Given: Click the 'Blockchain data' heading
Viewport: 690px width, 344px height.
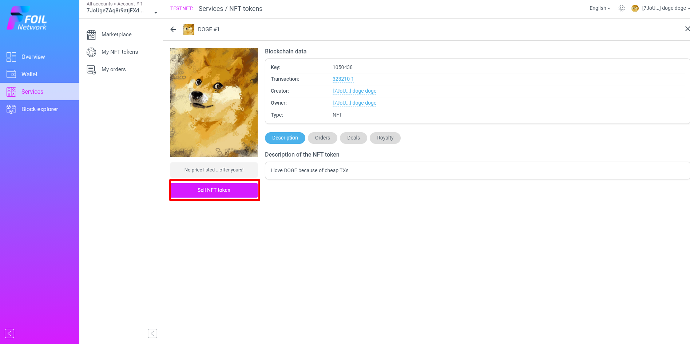Looking at the screenshot, I should click(286, 52).
